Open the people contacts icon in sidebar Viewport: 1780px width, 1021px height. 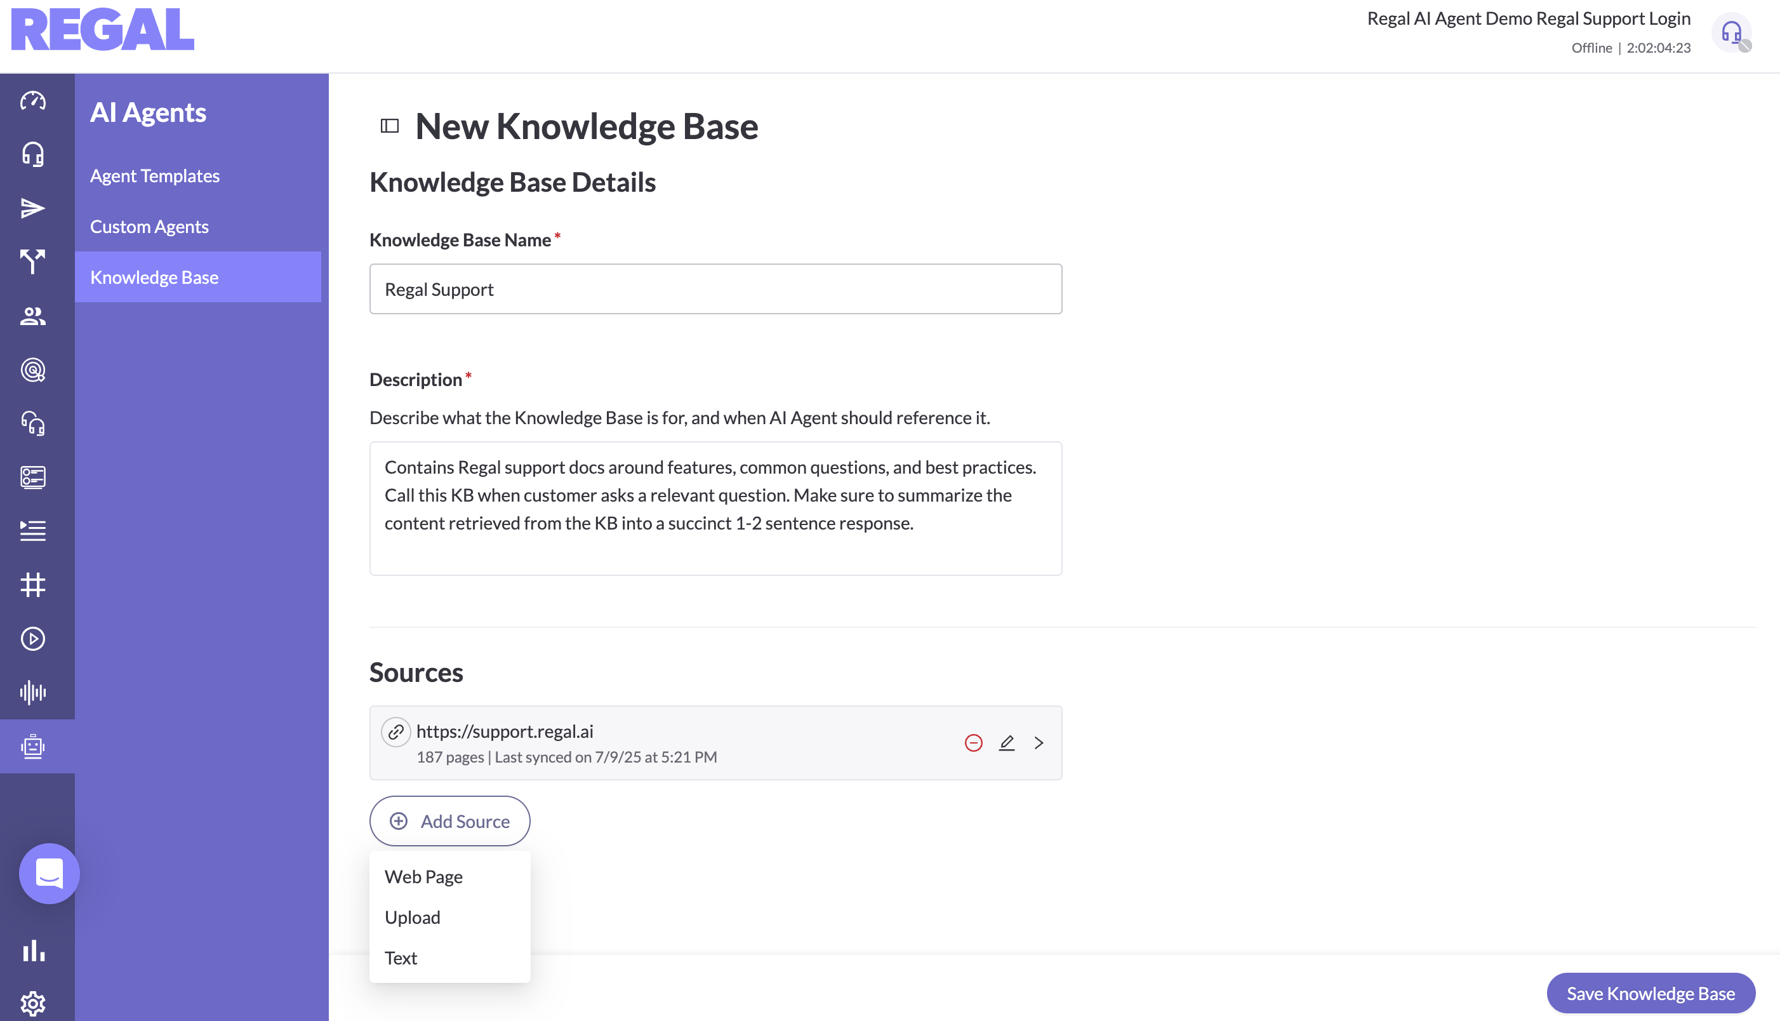(33, 316)
